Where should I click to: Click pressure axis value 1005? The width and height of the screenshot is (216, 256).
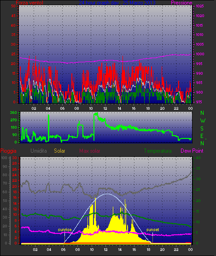200,44
